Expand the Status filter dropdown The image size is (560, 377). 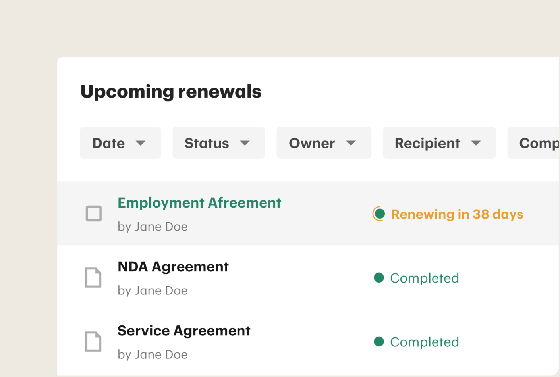[218, 143]
